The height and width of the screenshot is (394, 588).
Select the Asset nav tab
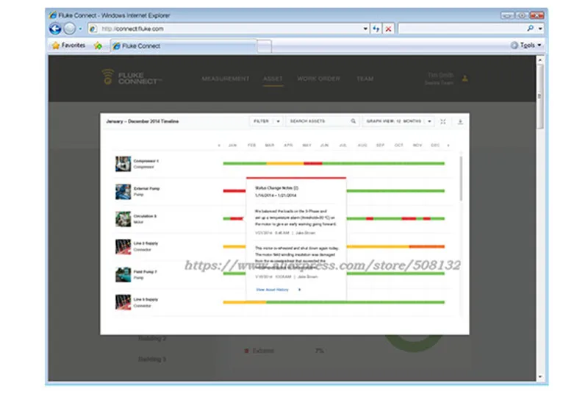[x=273, y=79]
